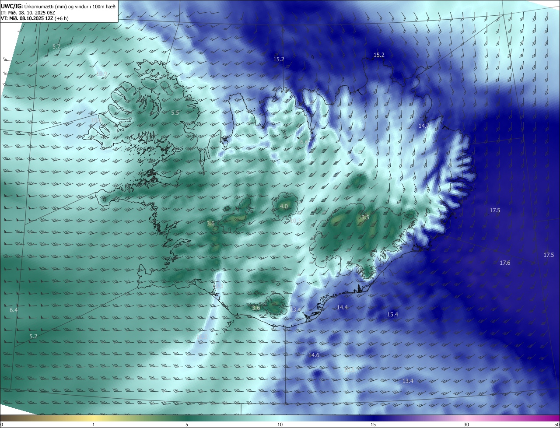Viewport: 560px width, 428px height.
Task: Click the 0 tick on the colour scale
Action: pos(2,424)
